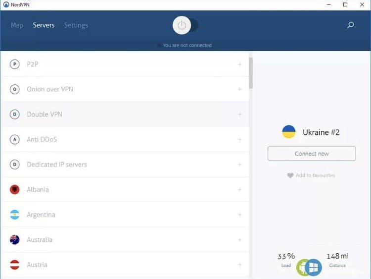Image resolution: width=371 pixels, height=279 pixels.
Task: Select the Argentina country name
Action: (x=41, y=215)
